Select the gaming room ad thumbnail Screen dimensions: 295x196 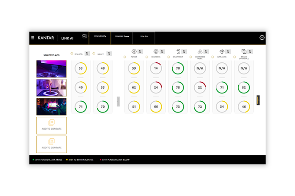[x=52, y=107]
